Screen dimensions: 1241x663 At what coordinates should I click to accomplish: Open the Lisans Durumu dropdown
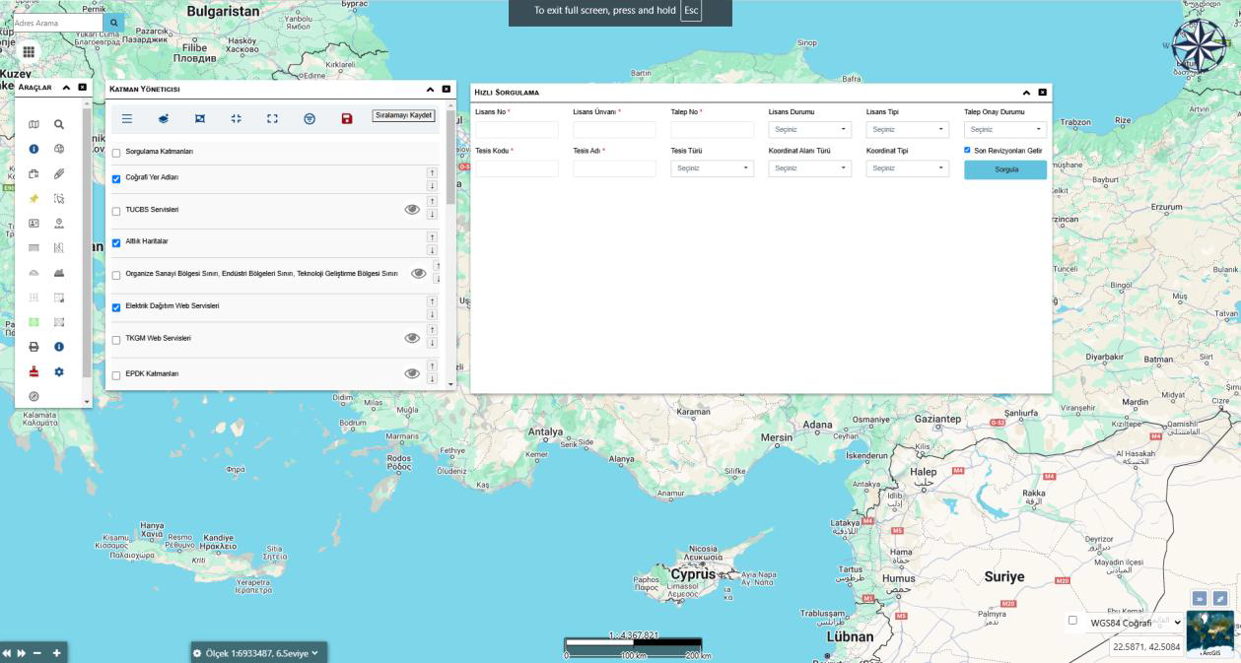809,130
